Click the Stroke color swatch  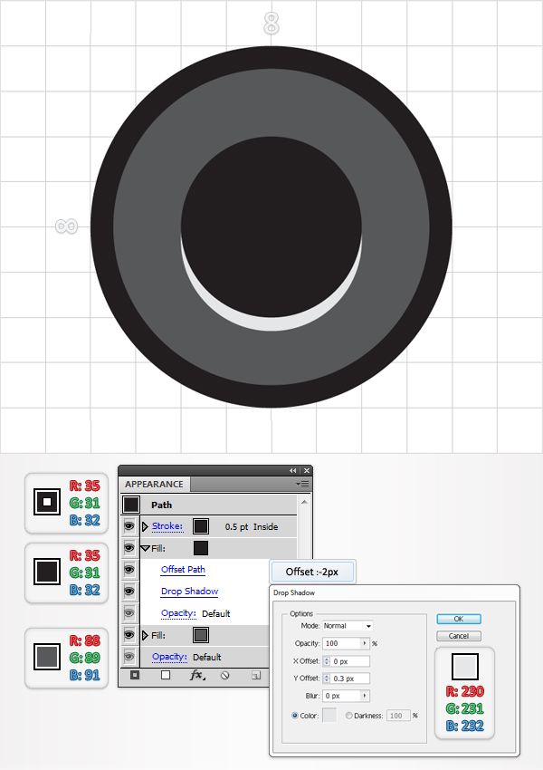(201, 526)
